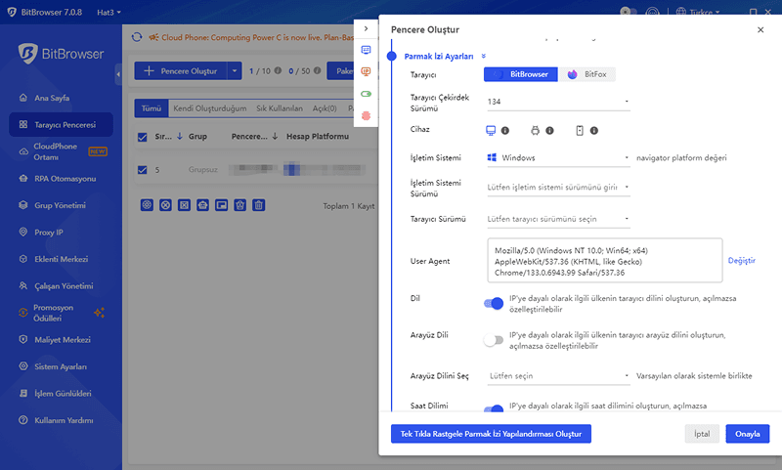Open the chat message icon in the side panel
This screenshot has width=782, height=470.
coord(366,50)
